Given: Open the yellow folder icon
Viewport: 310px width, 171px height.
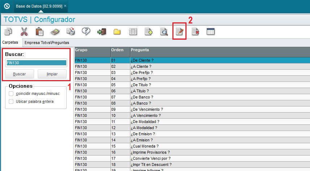Looking at the screenshot, I should pos(117,32).
